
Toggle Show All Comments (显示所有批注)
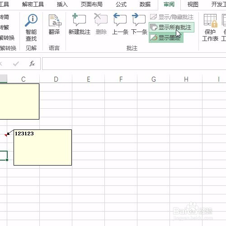pyautogui.click(x=171, y=28)
